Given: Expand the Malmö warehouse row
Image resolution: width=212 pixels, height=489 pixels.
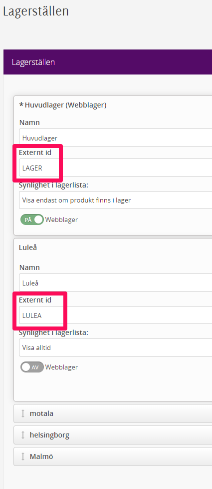Looking at the screenshot, I should coord(113,456).
